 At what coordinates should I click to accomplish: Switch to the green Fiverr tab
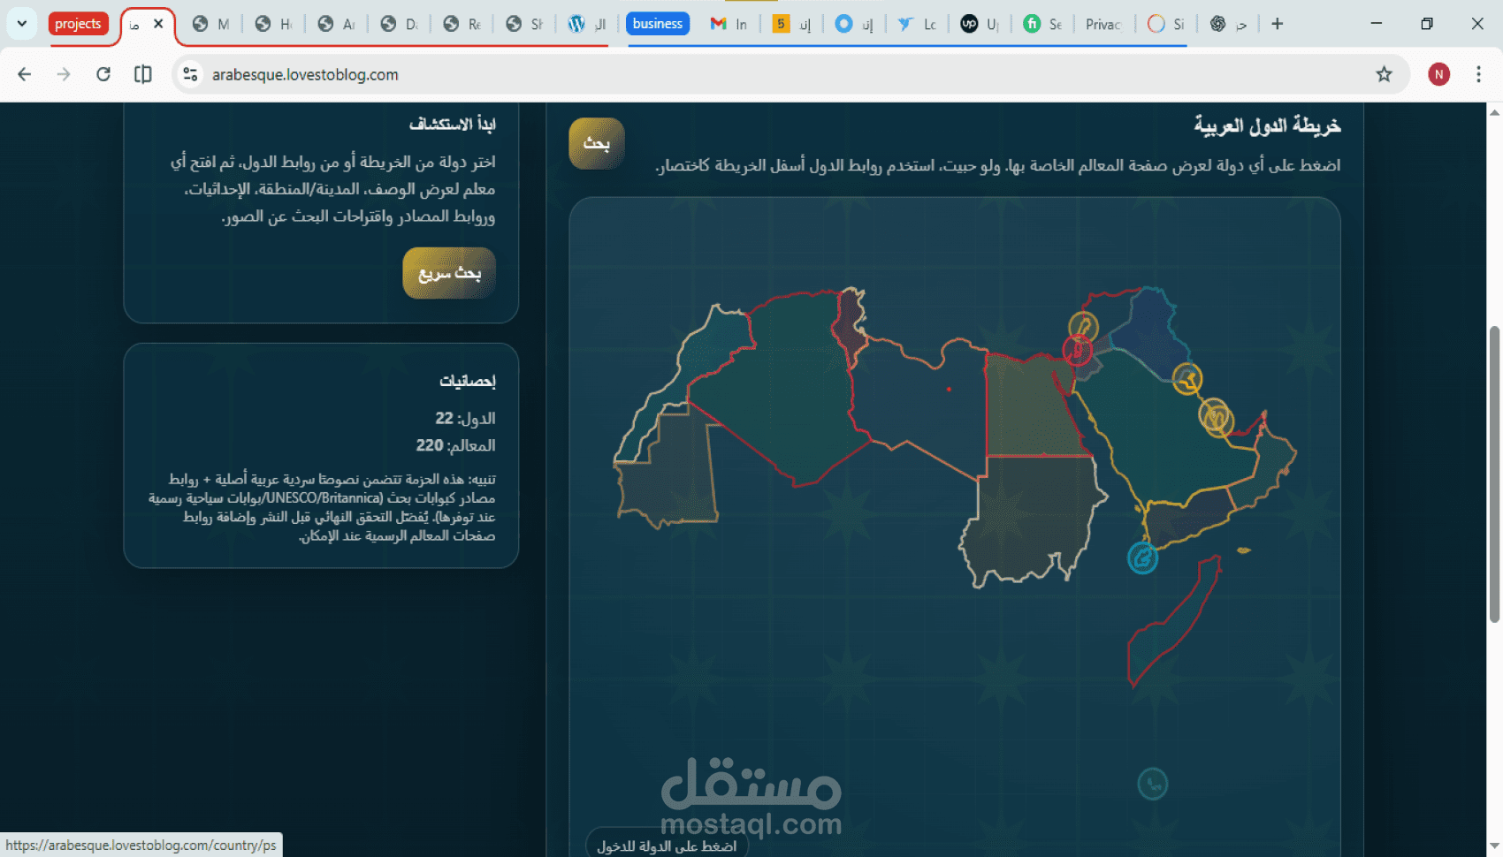point(1043,24)
